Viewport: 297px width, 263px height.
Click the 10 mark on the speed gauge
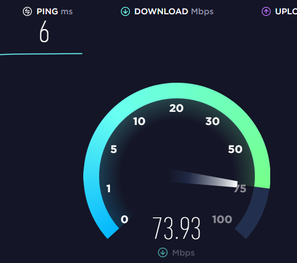(x=139, y=122)
